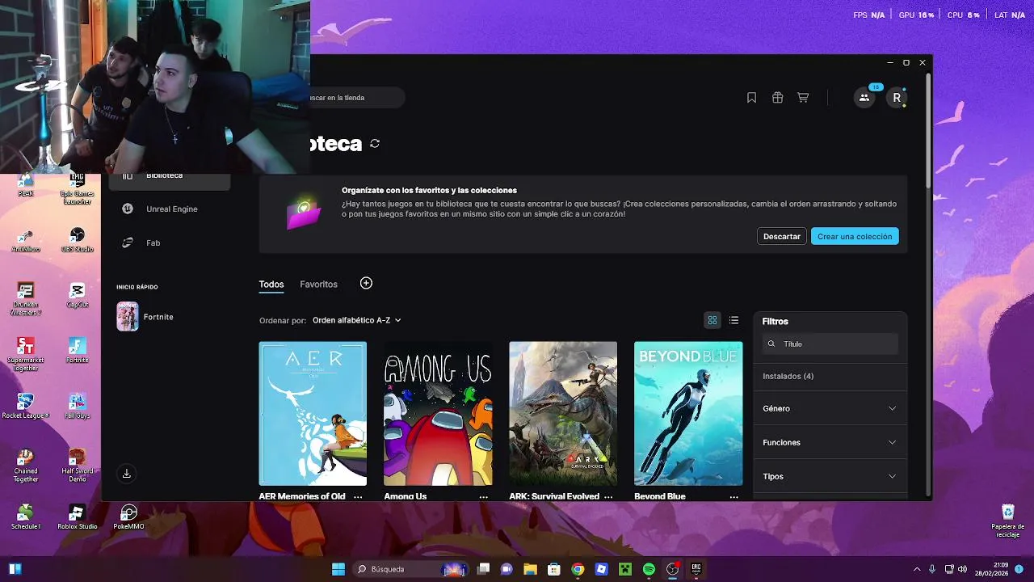Image resolution: width=1034 pixels, height=582 pixels.
Task: Open more options for Beyond Blue
Action: pyautogui.click(x=733, y=496)
